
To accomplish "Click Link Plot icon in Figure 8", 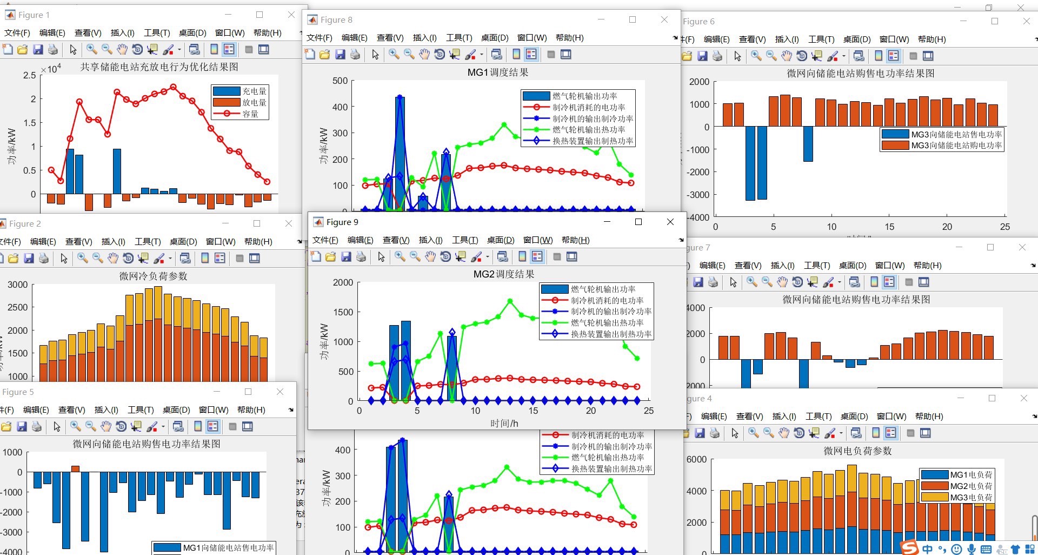I will click(496, 54).
